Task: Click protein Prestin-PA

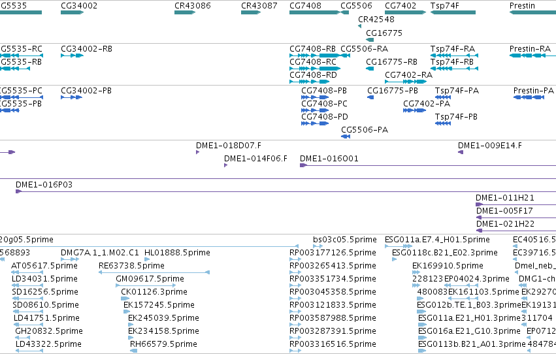Action: [534, 91]
